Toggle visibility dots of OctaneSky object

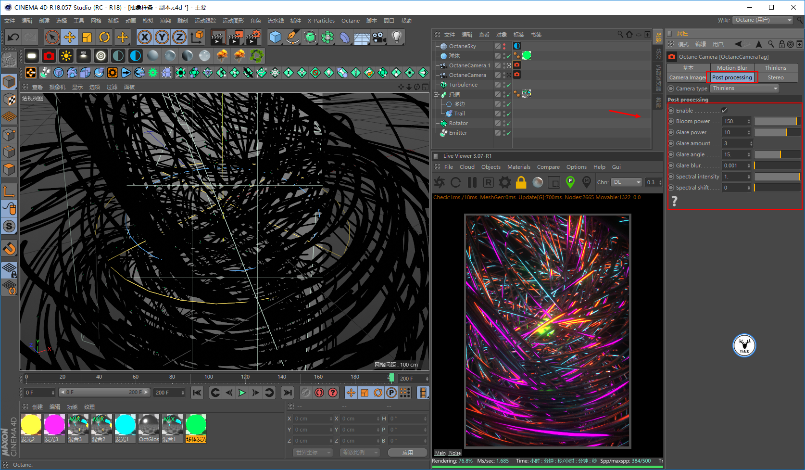click(504, 46)
